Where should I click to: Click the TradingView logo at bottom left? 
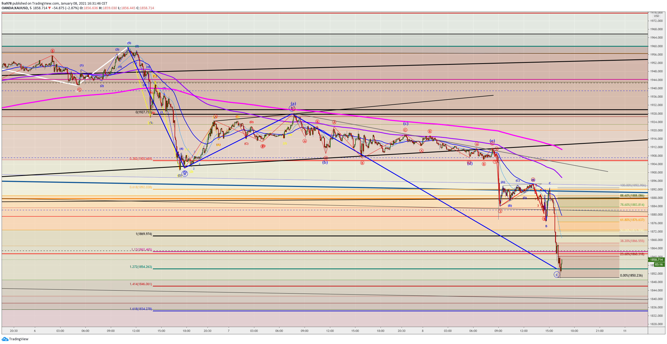click(15, 339)
